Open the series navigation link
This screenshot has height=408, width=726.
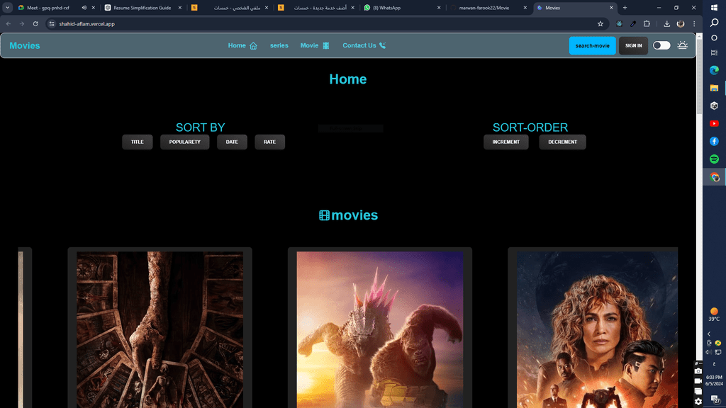click(x=279, y=45)
